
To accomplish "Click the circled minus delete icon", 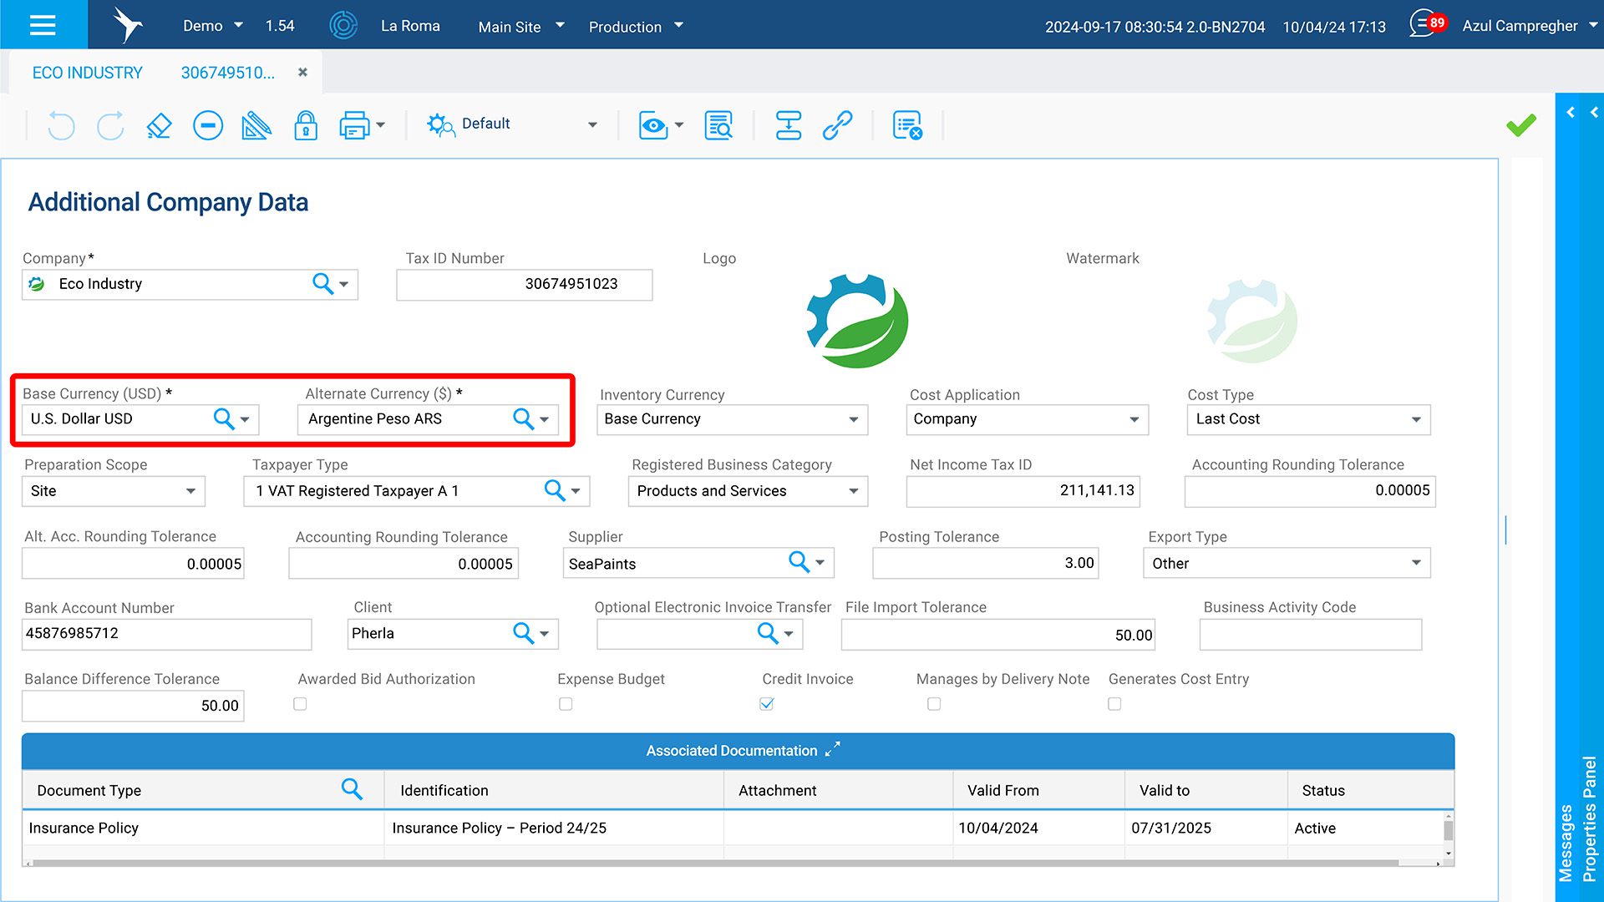I will (207, 125).
